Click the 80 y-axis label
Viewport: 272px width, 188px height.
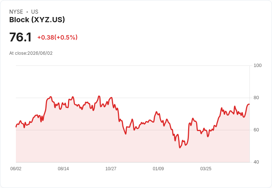point(256,98)
